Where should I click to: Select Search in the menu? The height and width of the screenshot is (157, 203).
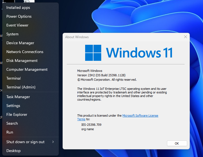coord(31,123)
